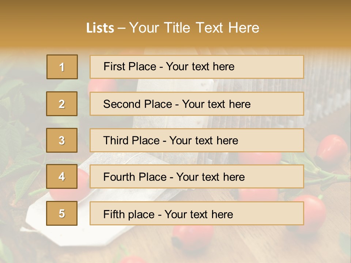Click the Fifth place text box
Viewport: 351px width, 263px height.
point(197,214)
